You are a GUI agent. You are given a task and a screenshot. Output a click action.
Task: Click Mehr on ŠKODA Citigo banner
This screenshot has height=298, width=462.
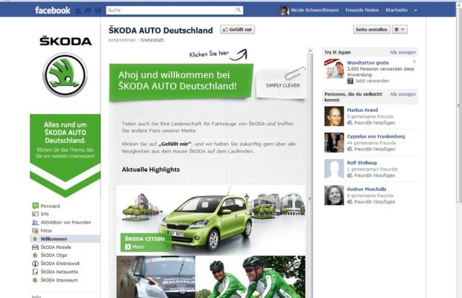point(135,247)
